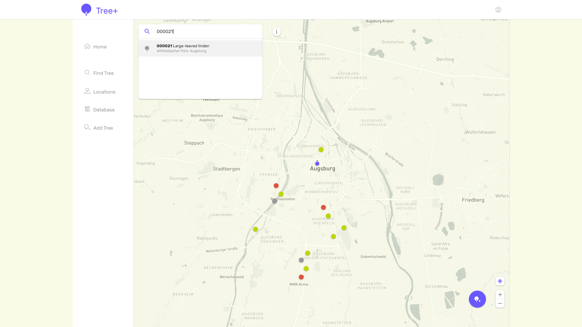The width and height of the screenshot is (582, 327).
Task: Select Add Tree in sidebar
Action: pyautogui.click(x=99, y=128)
